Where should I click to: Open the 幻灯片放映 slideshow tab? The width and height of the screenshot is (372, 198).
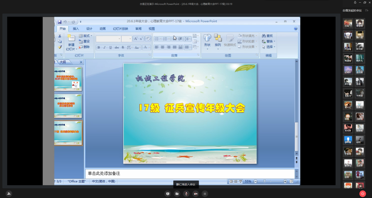tap(120, 29)
